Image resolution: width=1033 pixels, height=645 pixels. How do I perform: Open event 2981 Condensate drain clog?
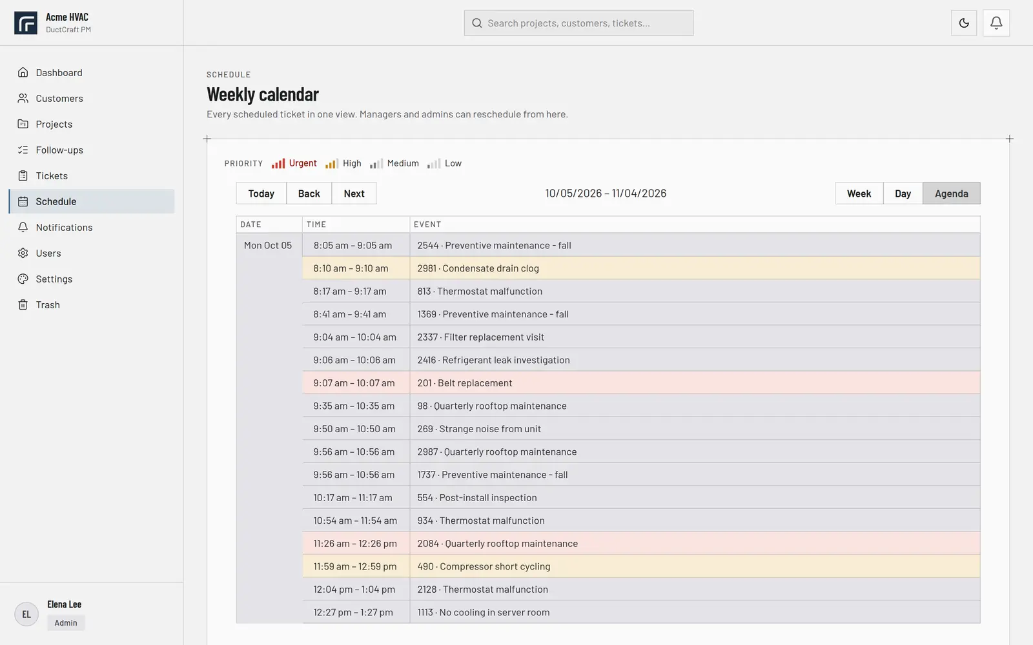[x=695, y=268]
